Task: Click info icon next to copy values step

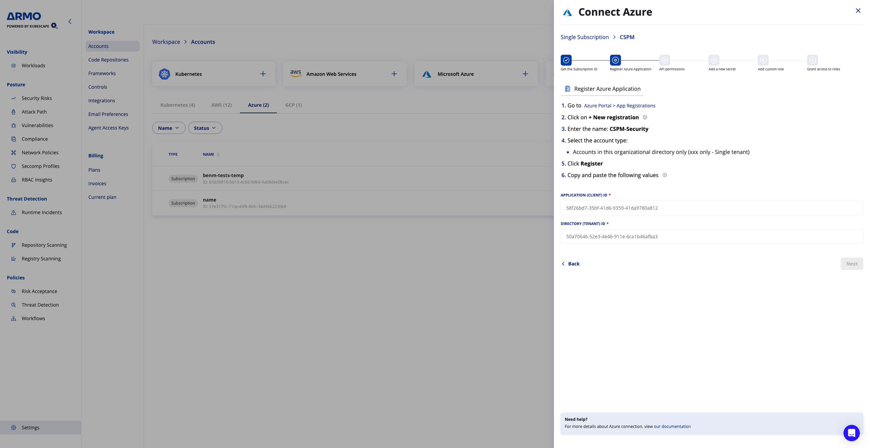Action: click(x=665, y=175)
